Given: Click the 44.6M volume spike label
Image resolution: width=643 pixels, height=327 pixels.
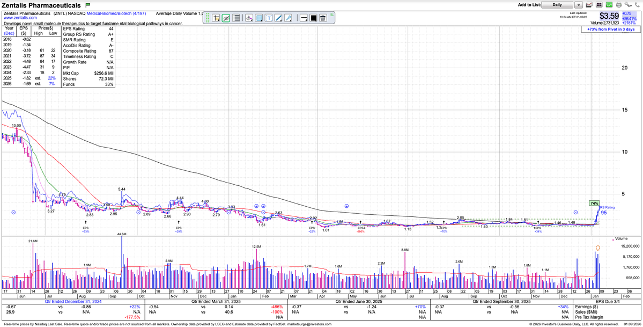Looking at the screenshot, I should tap(122, 234).
